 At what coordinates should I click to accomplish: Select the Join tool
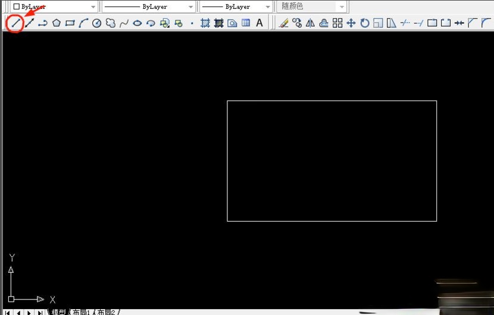[459, 23]
